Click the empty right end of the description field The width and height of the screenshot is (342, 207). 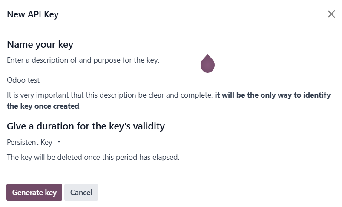click(277, 80)
